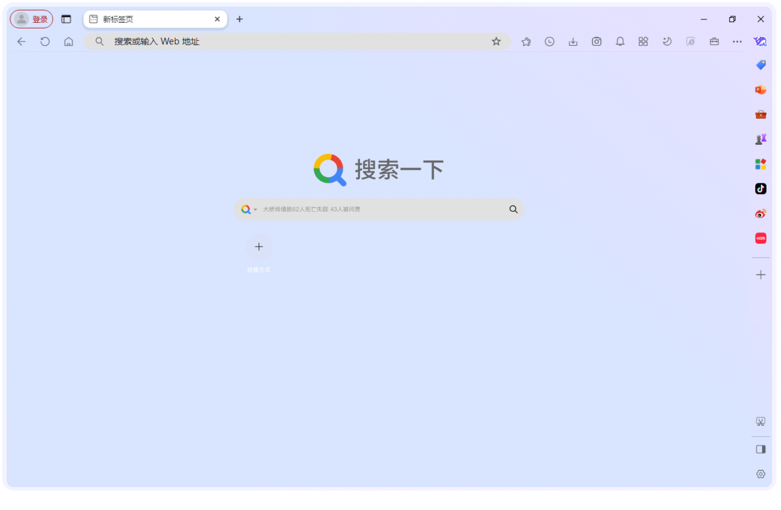The width and height of the screenshot is (781, 510).
Task: Open the PowerPoint sidebar app
Action: pyautogui.click(x=761, y=90)
